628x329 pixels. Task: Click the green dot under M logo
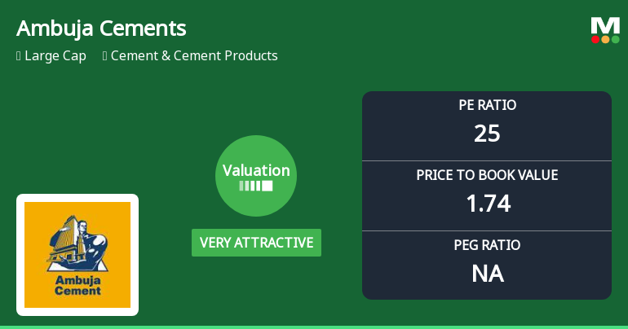[x=615, y=39]
